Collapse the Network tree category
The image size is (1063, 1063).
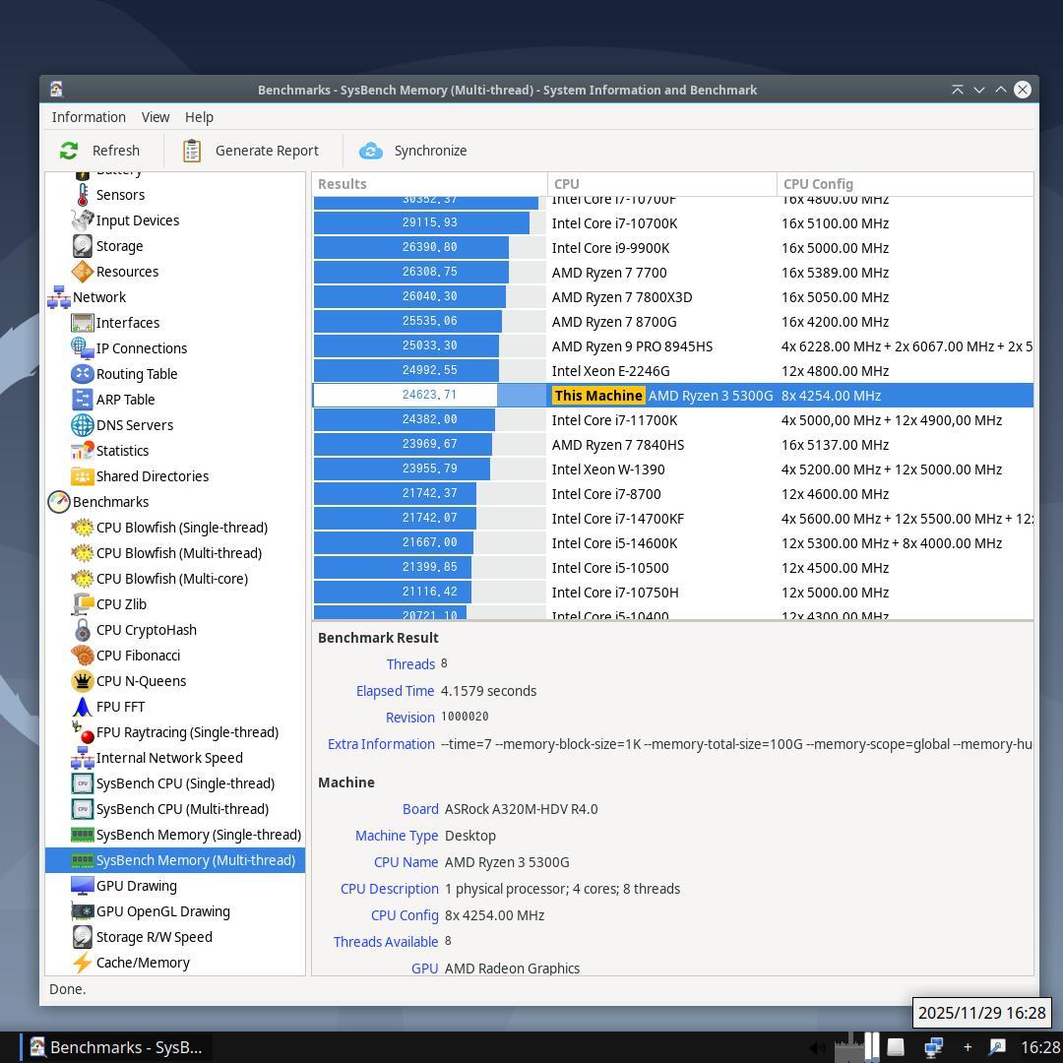[59, 297]
